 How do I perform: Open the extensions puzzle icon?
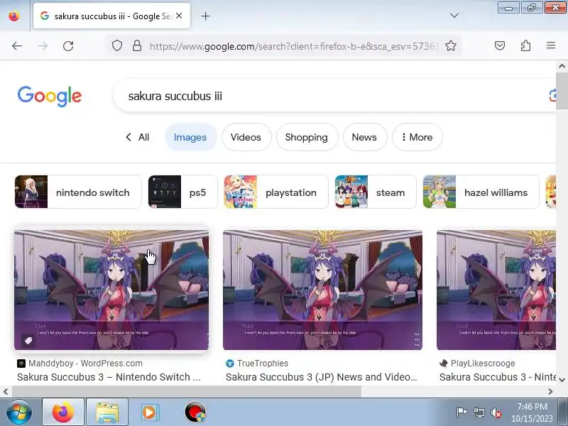(525, 45)
